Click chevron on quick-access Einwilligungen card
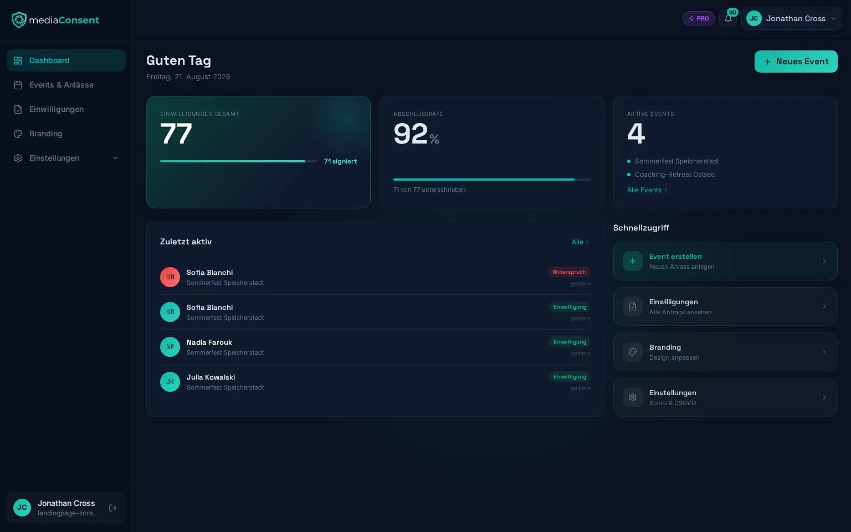 tap(824, 306)
